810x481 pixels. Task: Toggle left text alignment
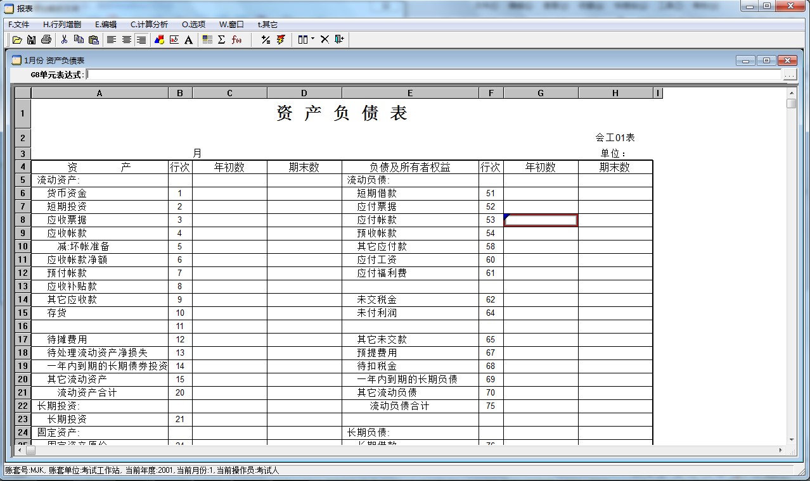click(x=111, y=39)
